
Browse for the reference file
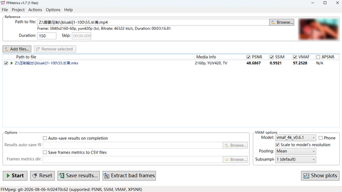coord(282,22)
